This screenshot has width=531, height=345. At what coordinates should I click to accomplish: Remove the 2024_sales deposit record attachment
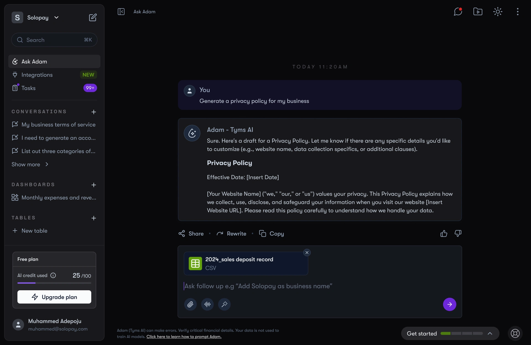click(x=307, y=253)
